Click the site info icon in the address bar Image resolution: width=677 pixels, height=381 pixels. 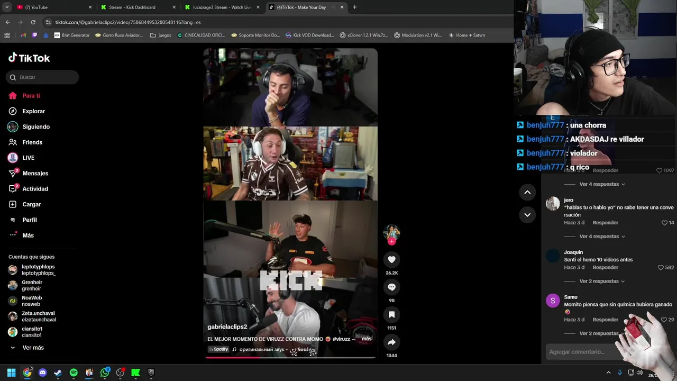pyautogui.click(x=48, y=22)
